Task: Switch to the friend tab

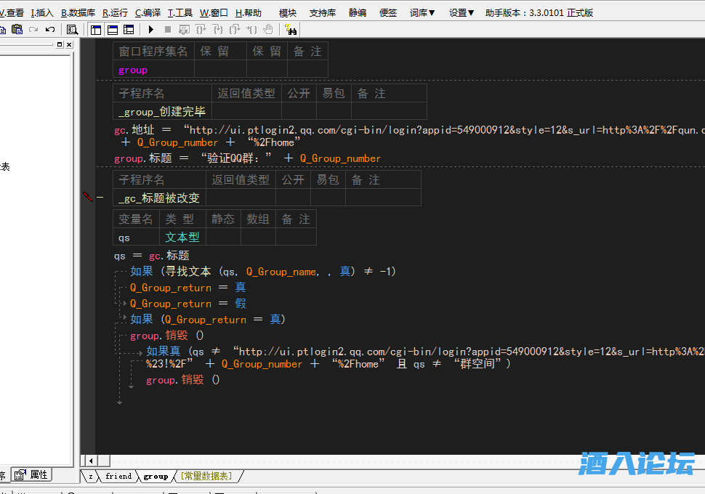Action: click(118, 477)
